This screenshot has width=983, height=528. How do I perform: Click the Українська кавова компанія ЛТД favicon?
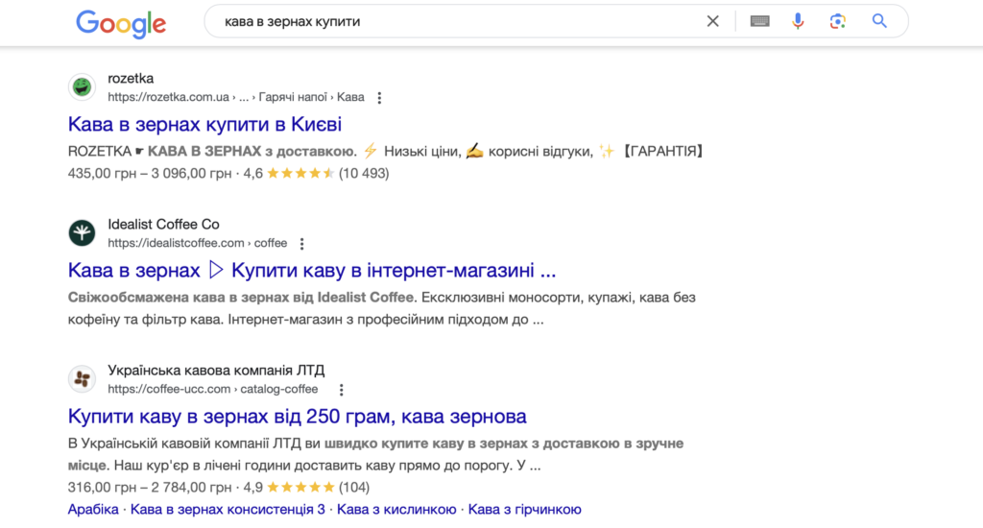(x=82, y=379)
